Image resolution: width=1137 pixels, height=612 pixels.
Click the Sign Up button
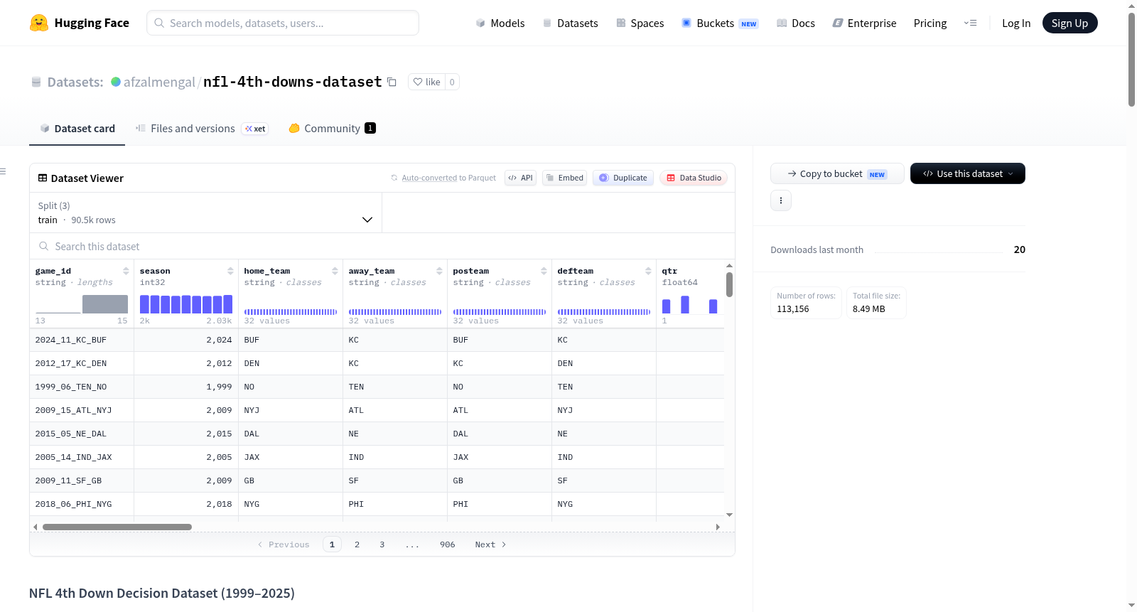click(1069, 23)
